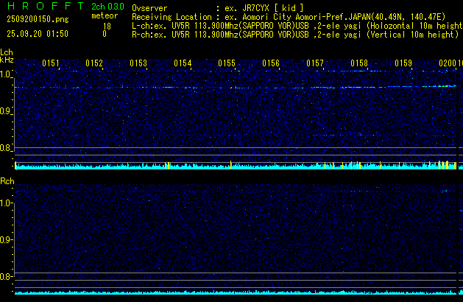Select the 0159 time marker
The image size is (463, 302).
(x=403, y=63)
